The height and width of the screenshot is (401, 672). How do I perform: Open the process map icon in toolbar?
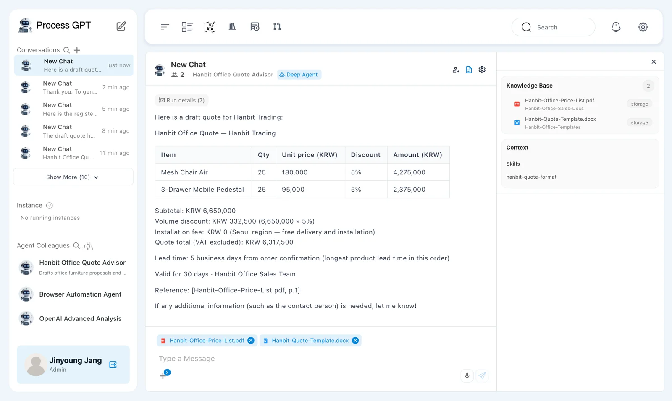tap(210, 27)
